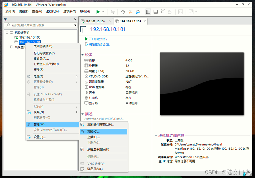Viewport: 255px width, 178px height.
Task: Select the 声卡 device row
Action: 117,93
